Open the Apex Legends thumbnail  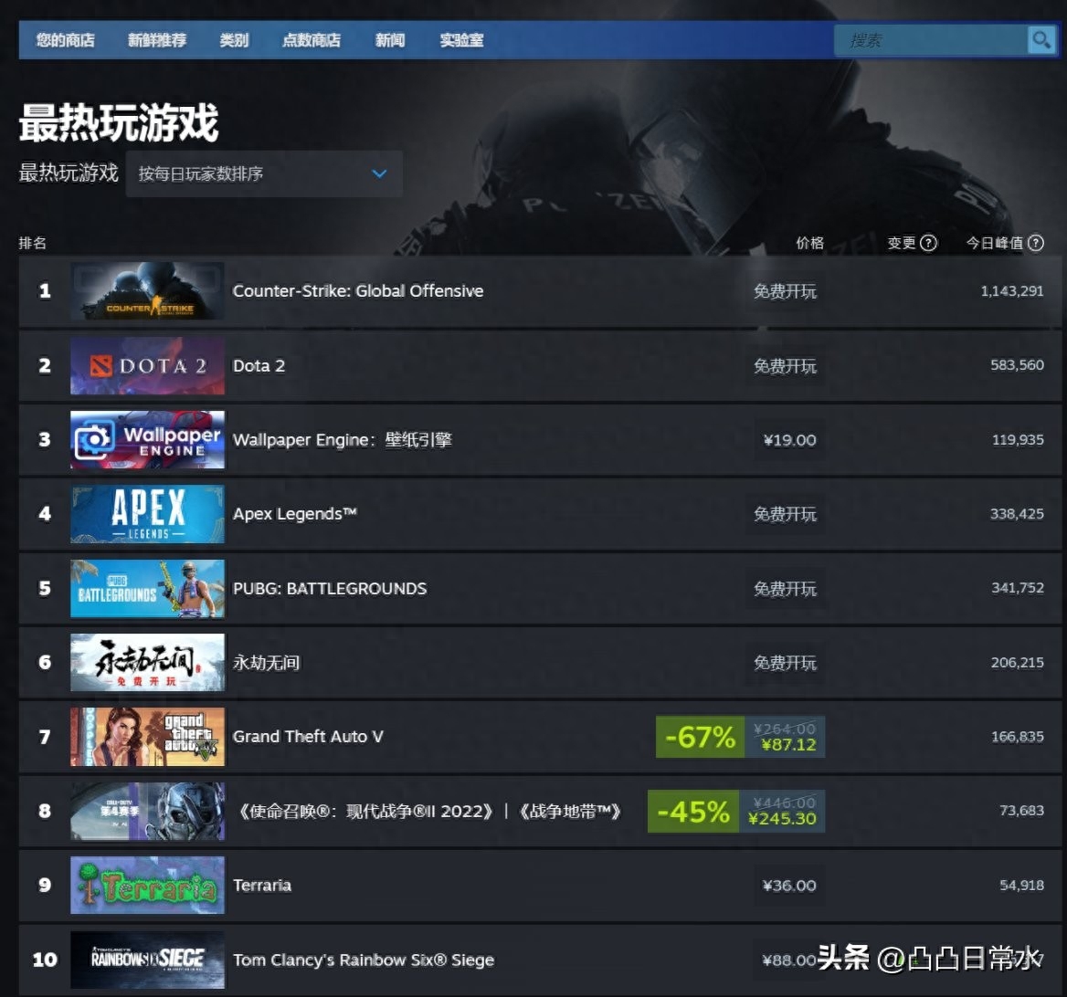(x=147, y=514)
